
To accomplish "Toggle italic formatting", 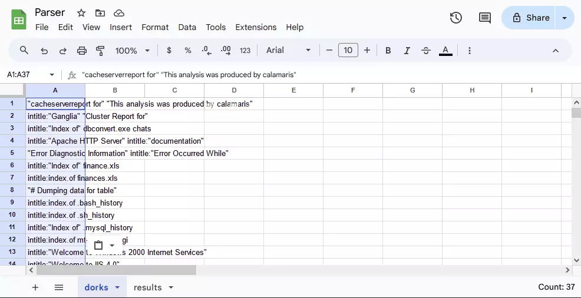I will (x=407, y=50).
